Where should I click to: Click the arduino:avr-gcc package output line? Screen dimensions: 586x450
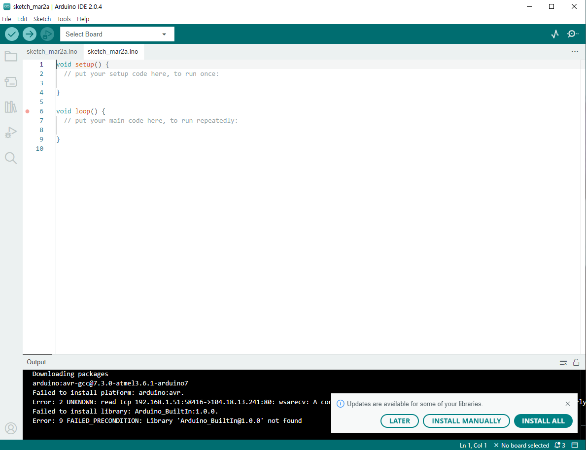coord(110,383)
